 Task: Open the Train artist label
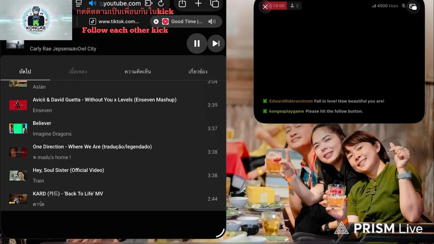pos(38,181)
